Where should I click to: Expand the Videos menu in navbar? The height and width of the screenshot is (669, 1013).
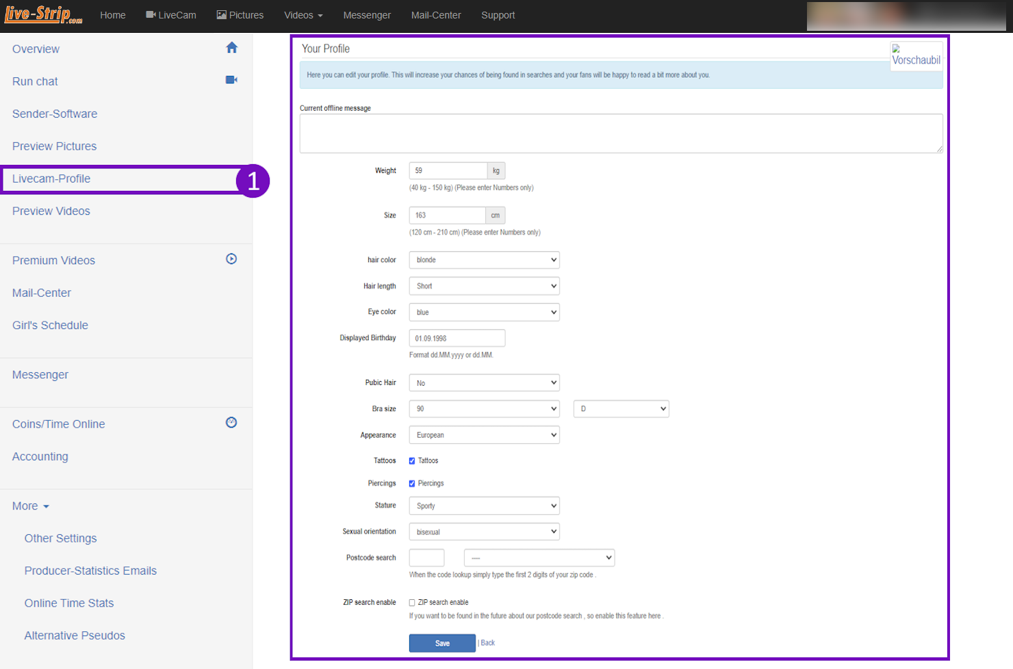303,15
